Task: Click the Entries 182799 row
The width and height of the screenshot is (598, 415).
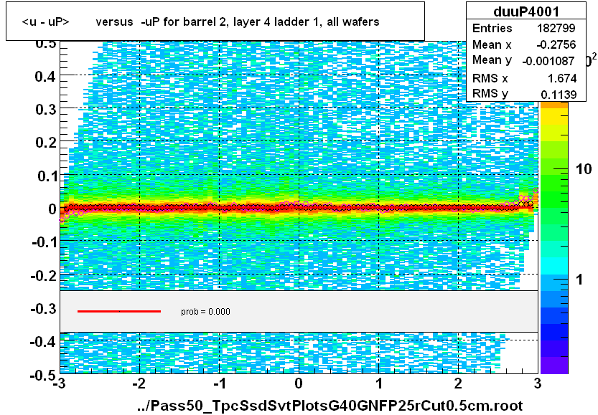Action: click(x=526, y=28)
